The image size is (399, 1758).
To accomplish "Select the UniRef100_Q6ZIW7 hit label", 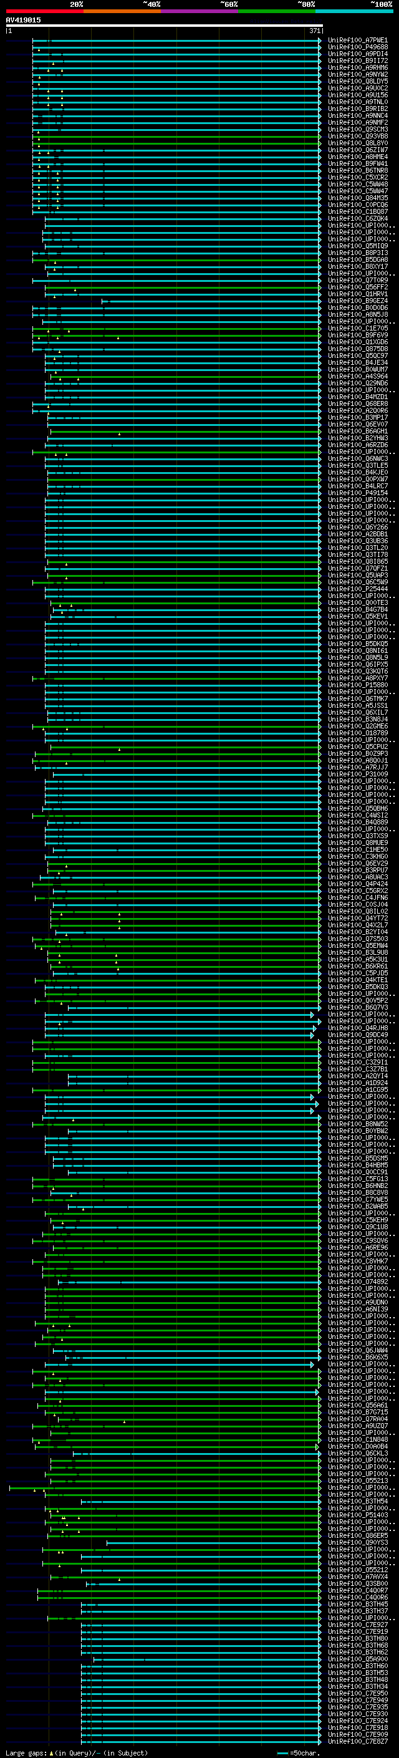I will click(x=357, y=150).
